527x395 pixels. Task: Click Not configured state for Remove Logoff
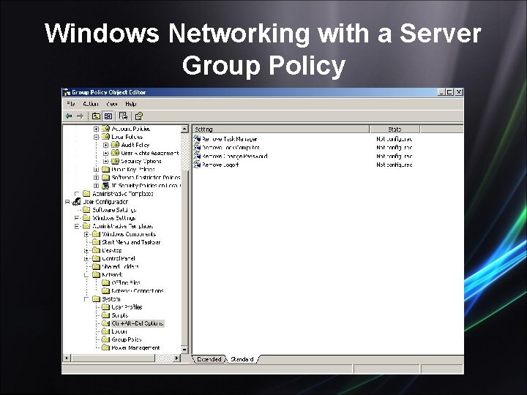pyautogui.click(x=395, y=165)
